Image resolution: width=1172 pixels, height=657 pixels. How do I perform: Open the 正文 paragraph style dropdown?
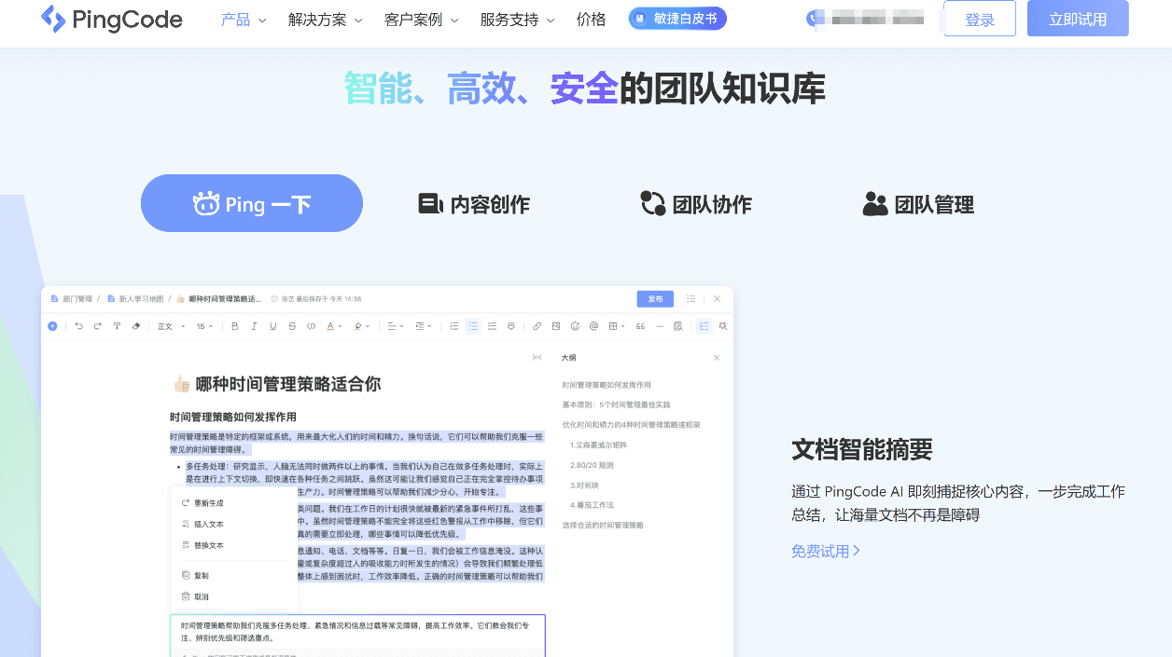pyautogui.click(x=171, y=326)
